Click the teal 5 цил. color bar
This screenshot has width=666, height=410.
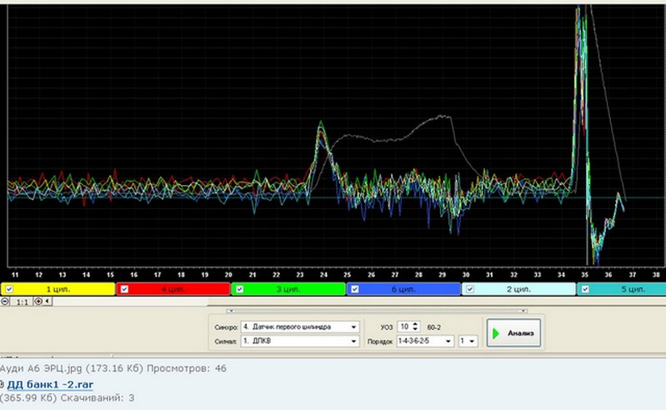coord(621,289)
